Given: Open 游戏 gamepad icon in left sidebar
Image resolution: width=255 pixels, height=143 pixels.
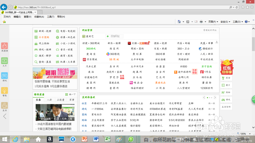Looking at the screenshot, I should pyautogui.click(x=5, y=76).
